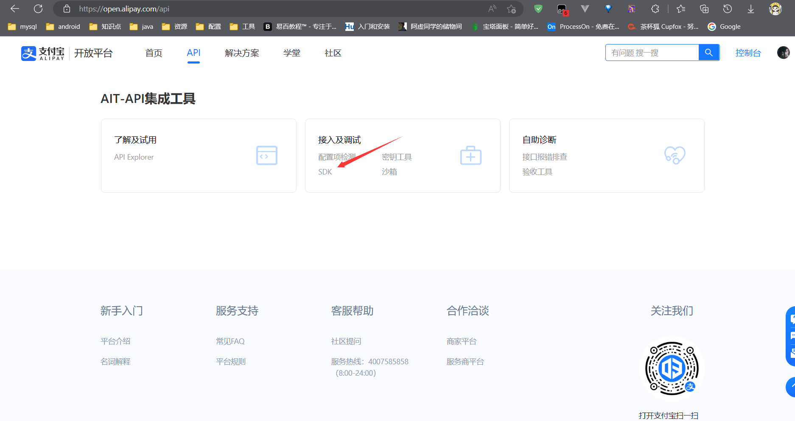This screenshot has height=421, width=795.
Task: Open the gray V-shaped extension icon
Action: tap(585, 8)
